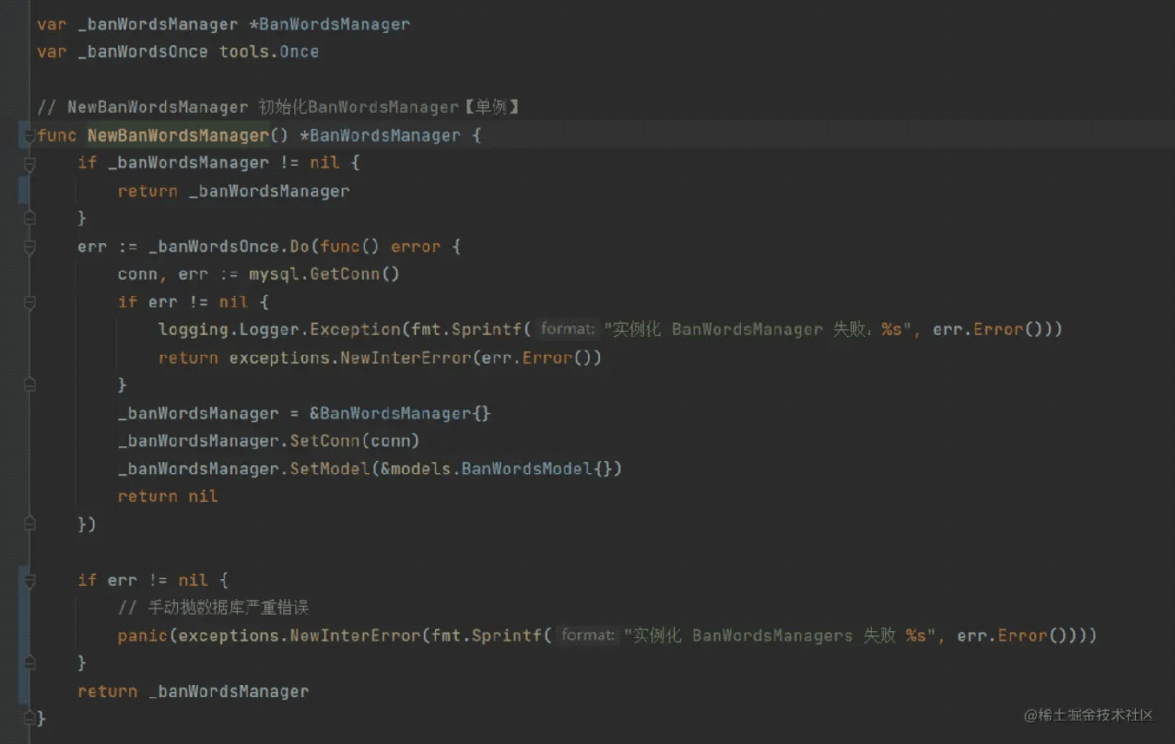1175x744 pixels.
Task: Click 'tools.Once' type in var declaration
Action: coord(269,52)
